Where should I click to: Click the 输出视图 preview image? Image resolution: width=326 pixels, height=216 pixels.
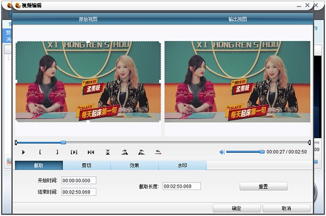click(x=237, y=82)
